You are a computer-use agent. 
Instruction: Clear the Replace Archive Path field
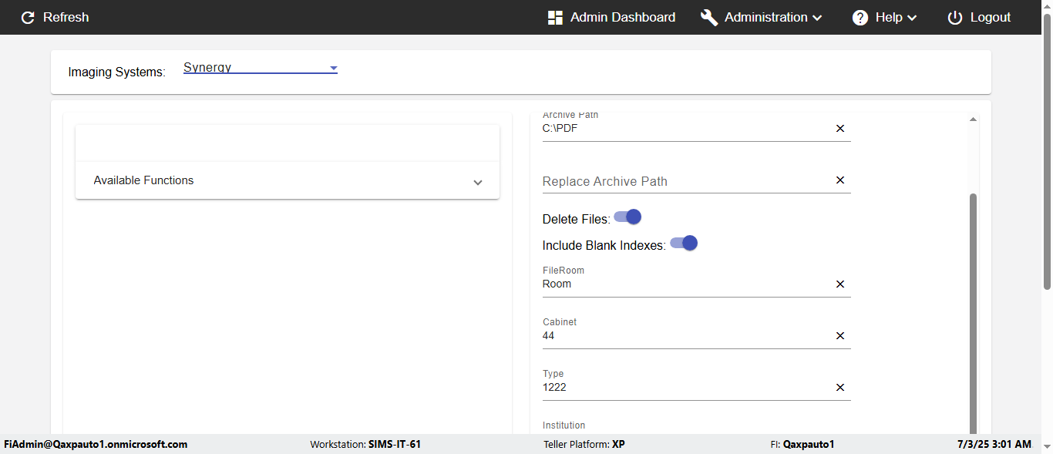[840, 180]
